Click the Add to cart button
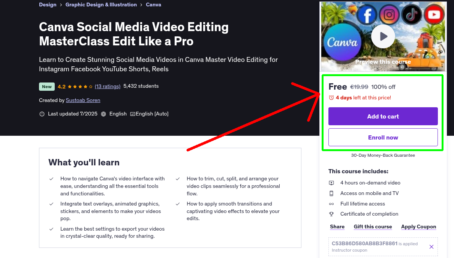This screenshot has height=258, width=454. (x=383, y=116)
